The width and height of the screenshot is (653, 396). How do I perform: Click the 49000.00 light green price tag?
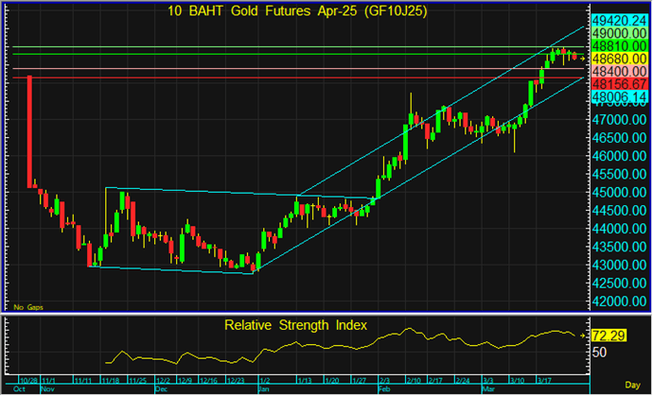[x=619, y=32]
